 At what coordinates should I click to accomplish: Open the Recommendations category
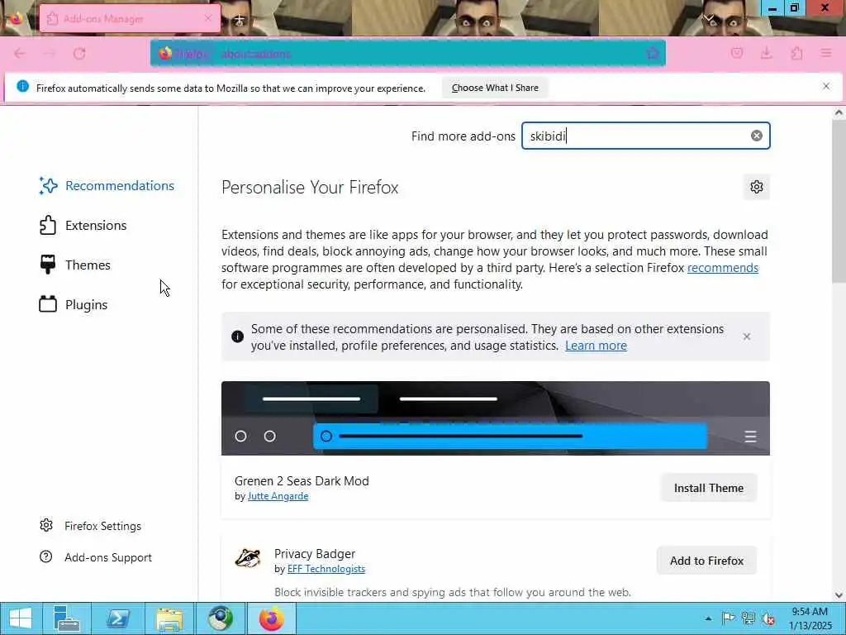click(107, 186)
